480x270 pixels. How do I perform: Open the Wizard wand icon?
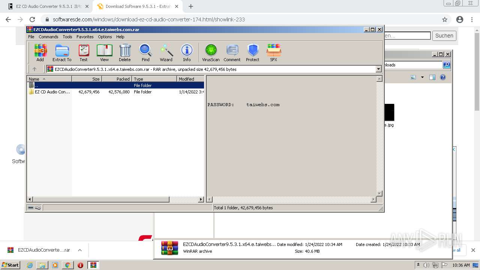(166, 52)
